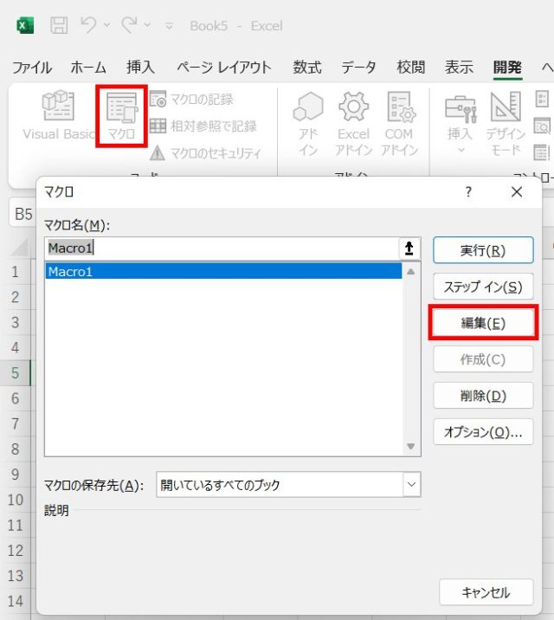554x620 pixels.
Task: Open the COM アドイン add-ins icon
Action: point(399,122)
